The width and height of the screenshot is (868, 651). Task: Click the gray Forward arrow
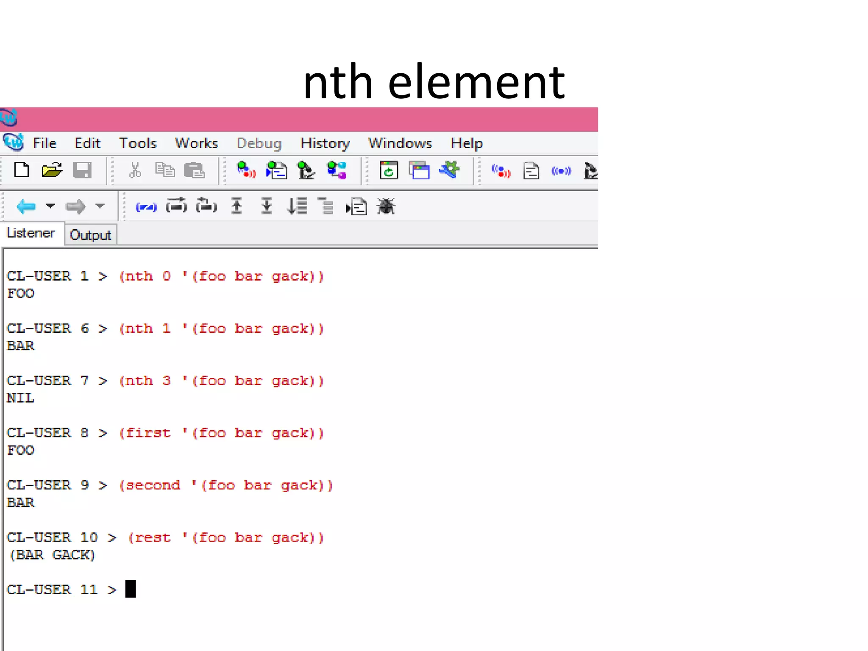pos(75,207)
